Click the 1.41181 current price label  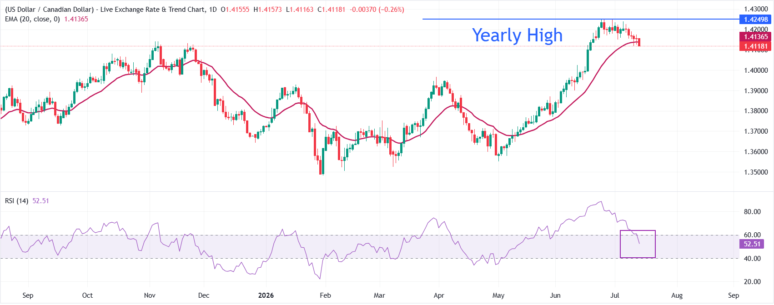click(x=755, y=46)
